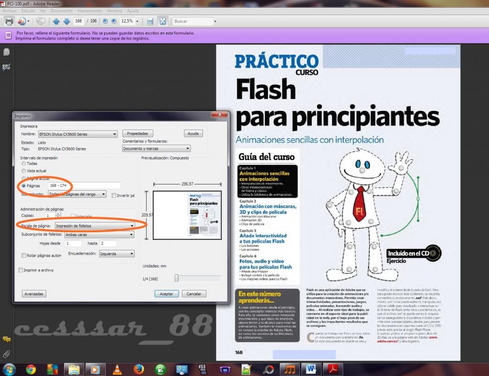Click the Buscar search box
Viewport: 489px width, 376px height.
click(x=193, y=21)
